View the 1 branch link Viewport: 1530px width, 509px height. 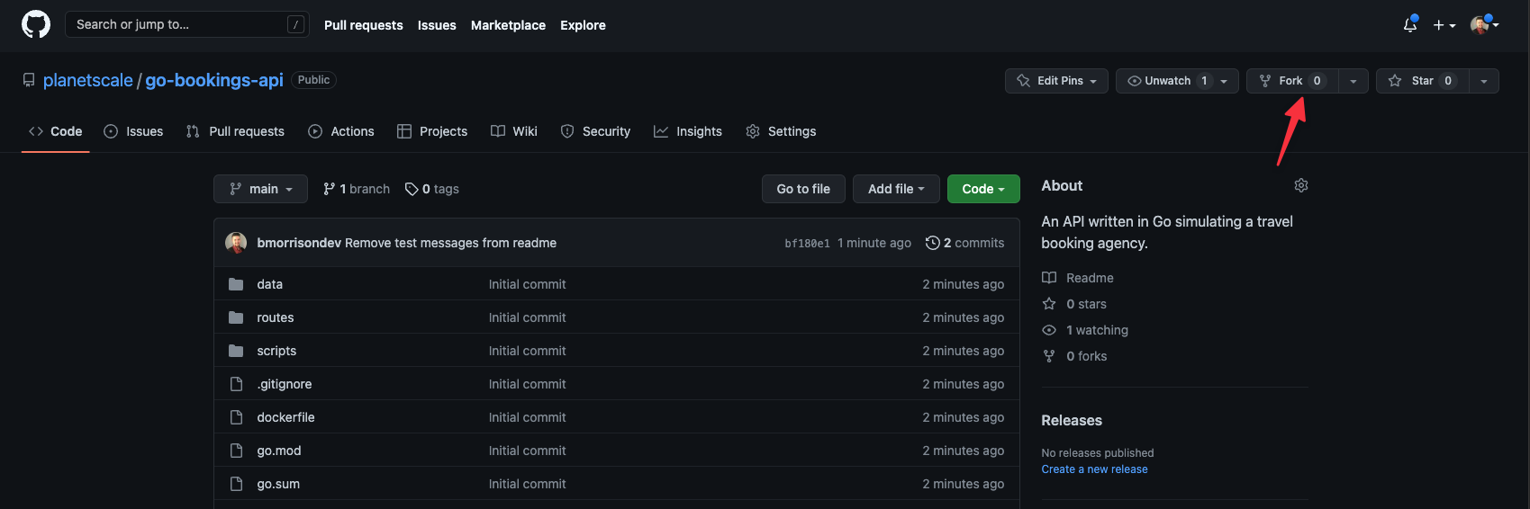(357, 189)
